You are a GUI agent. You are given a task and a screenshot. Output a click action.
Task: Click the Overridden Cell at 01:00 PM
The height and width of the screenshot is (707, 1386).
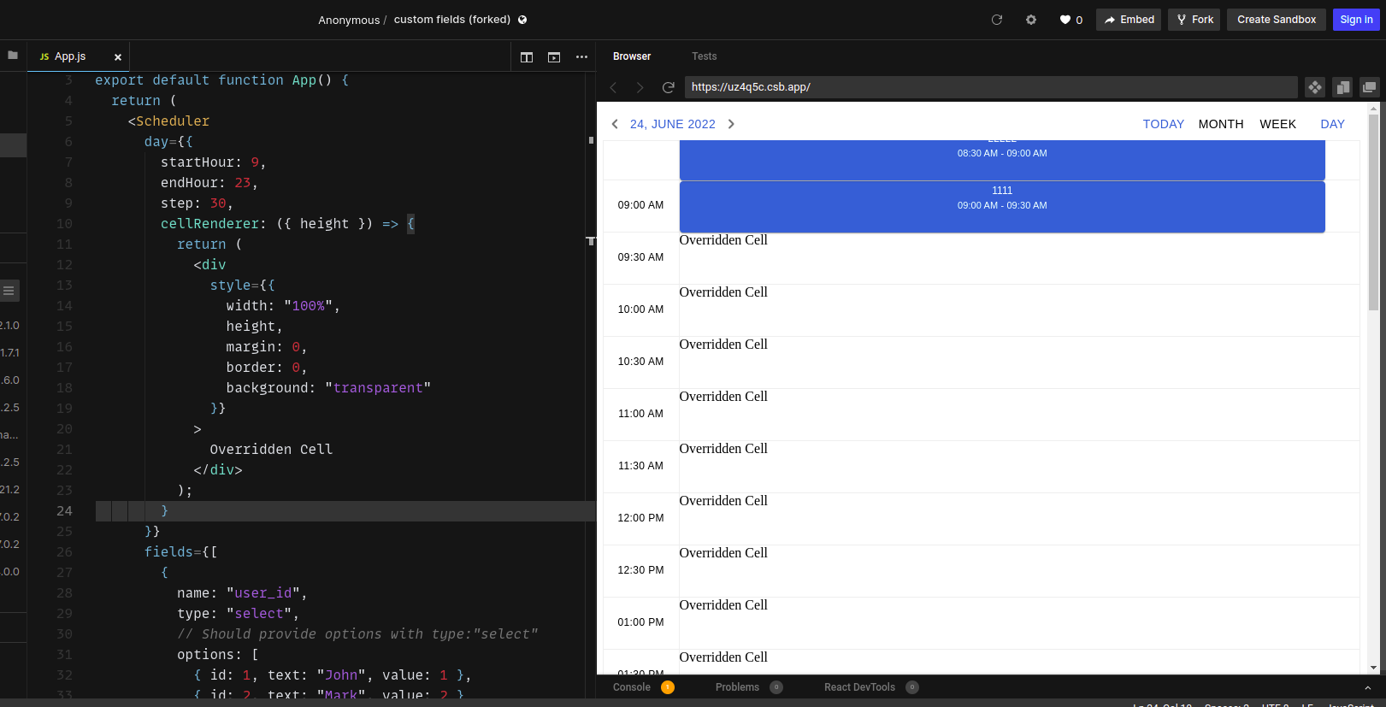(x=1019, y=623)
